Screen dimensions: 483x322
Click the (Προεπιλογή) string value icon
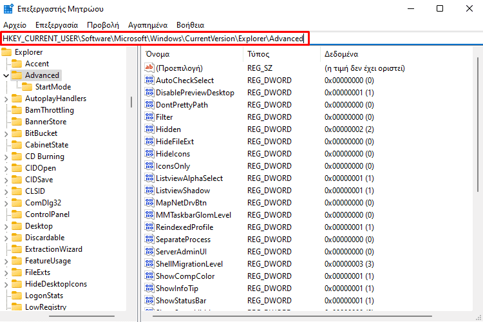149,68
